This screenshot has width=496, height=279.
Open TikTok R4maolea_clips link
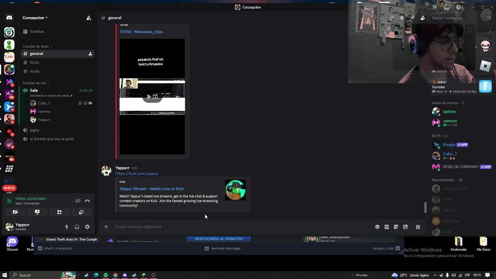tap(141, 32)
